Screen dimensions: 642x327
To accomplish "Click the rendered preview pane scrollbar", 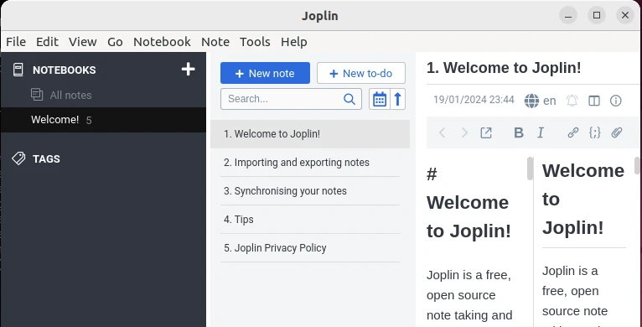I will tap(637, 165).
